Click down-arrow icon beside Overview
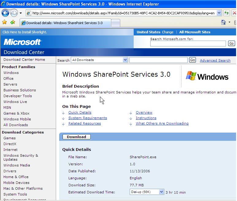 131,113
